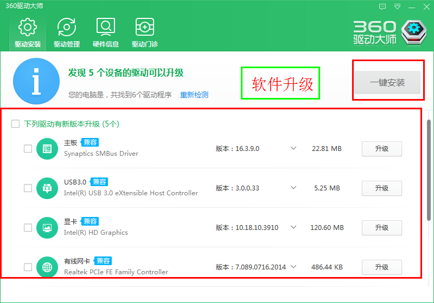
Task: Select 'Intel(R) USB 3.0 eXtensible Host Controller' text
Action: click(131, 193)
